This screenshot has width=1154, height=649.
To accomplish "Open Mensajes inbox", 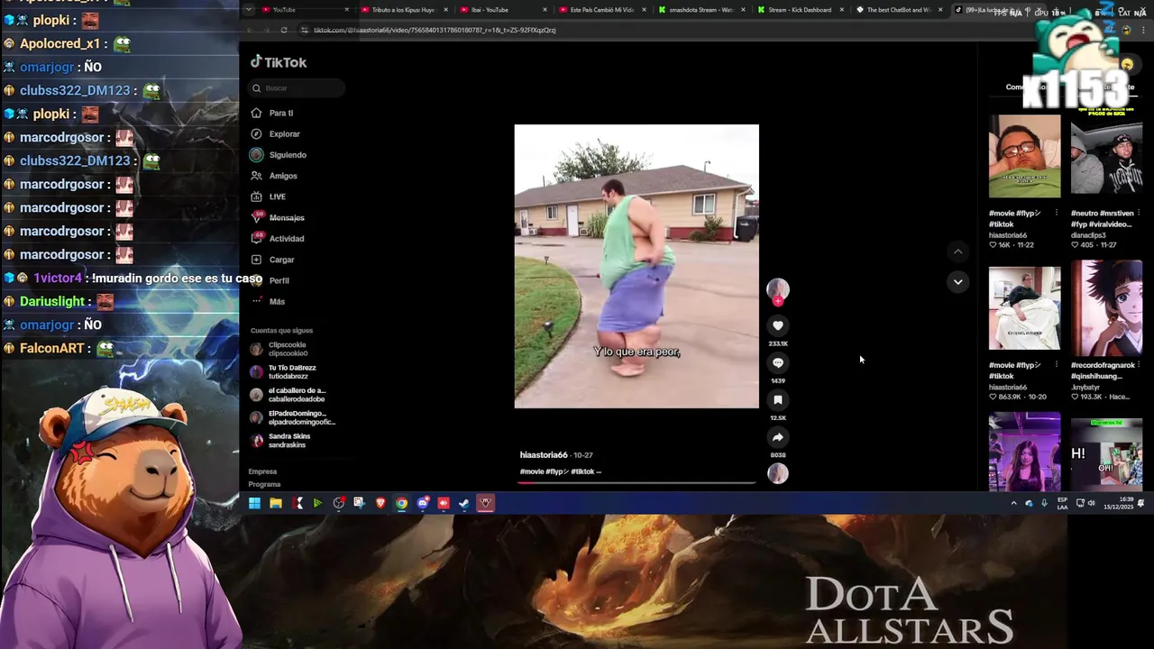I will pos(278,217).
